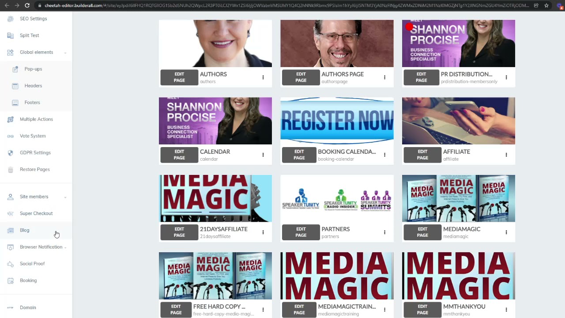Click the Speaker Tunity partners thumbnail
The height and width of the screenshot is (318, 565).
pos(337,198)
